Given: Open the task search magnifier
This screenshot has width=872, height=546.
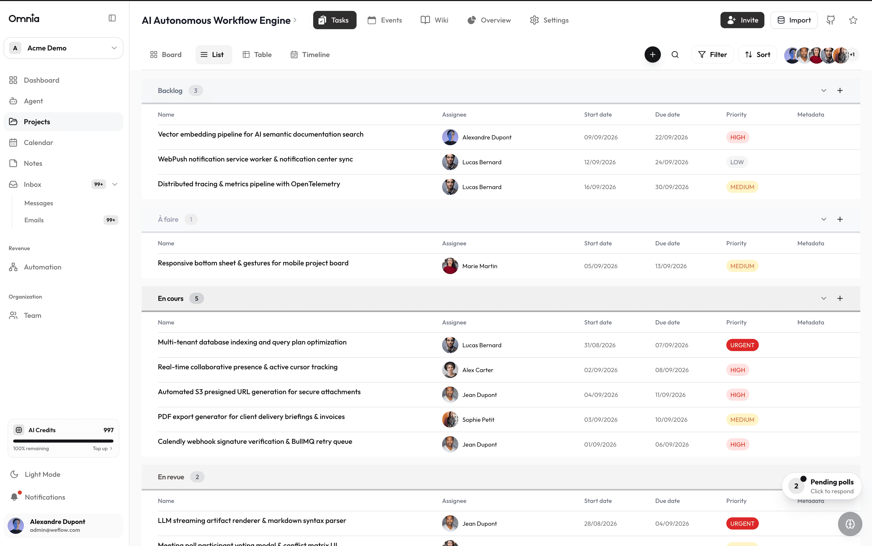Looking at the screenshot, I should click(675, 54).
